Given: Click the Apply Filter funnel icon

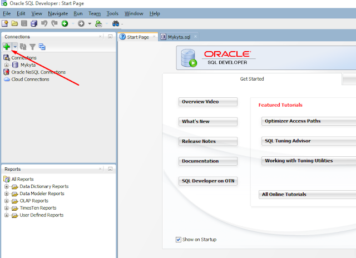Looking at the screenshot, I should (32, 47).
